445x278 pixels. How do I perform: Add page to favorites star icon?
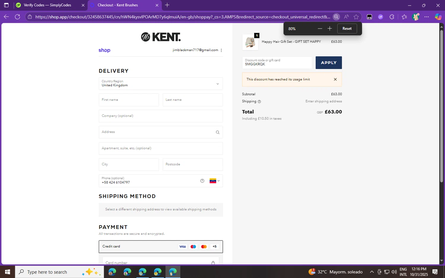pos(356,17)
